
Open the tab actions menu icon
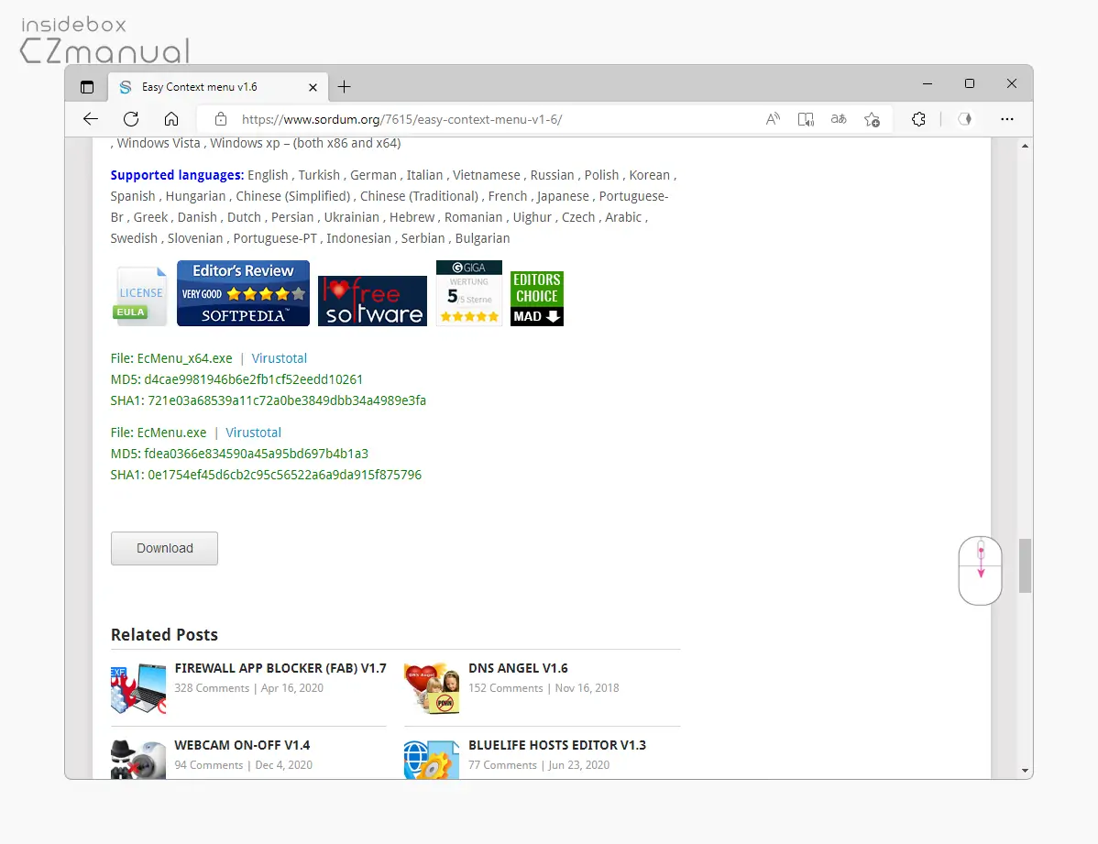click(x=87, y=87)
